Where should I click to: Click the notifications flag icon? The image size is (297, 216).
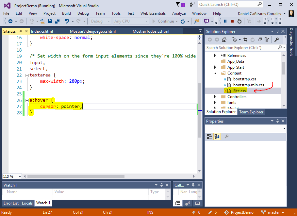(x=178, y=5)
